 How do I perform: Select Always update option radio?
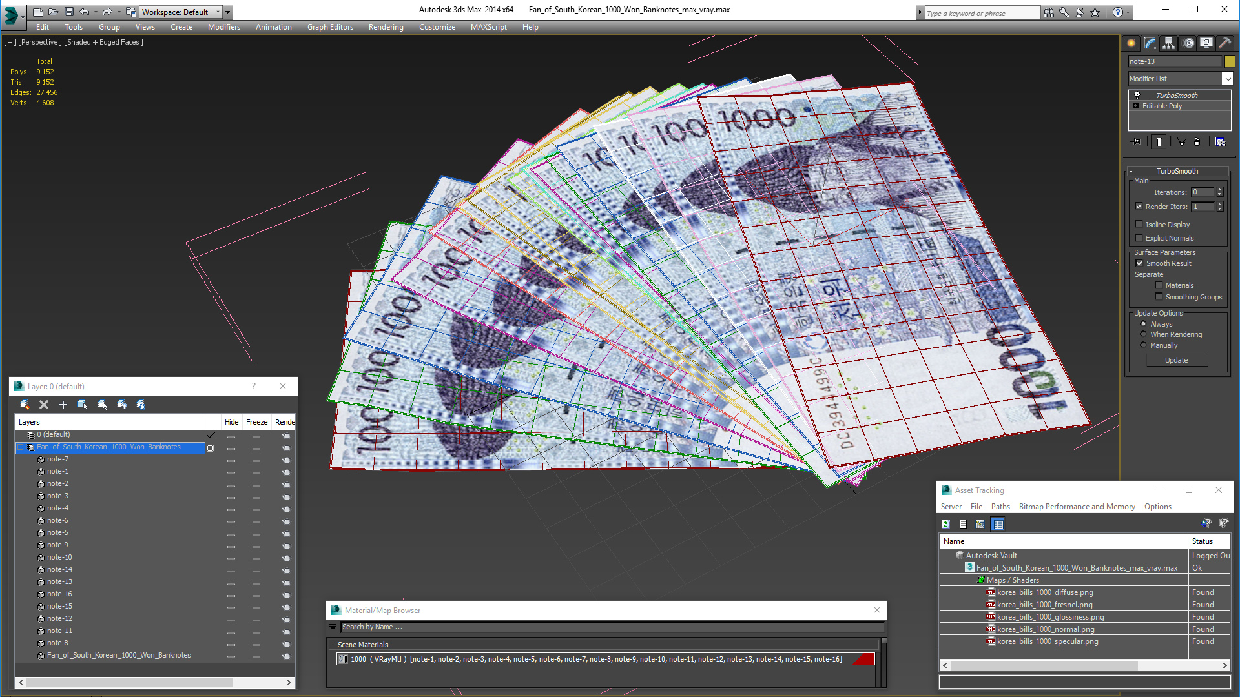[1144, 324]
